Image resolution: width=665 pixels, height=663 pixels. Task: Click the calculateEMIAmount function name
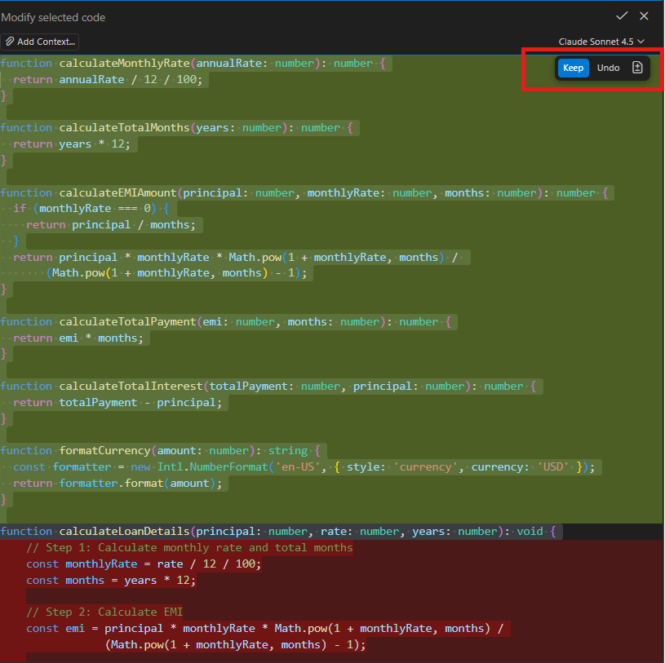[x=117, y=193]
